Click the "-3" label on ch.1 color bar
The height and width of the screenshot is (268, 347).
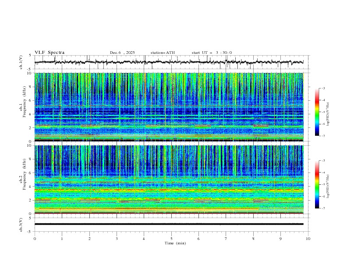(323, 88)
